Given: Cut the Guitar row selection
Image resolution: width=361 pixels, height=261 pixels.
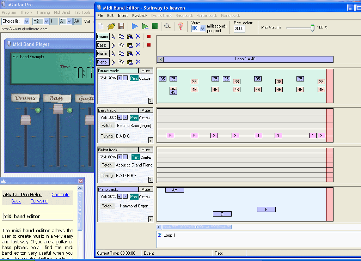Looking at the screenshot, I should 113,54.
